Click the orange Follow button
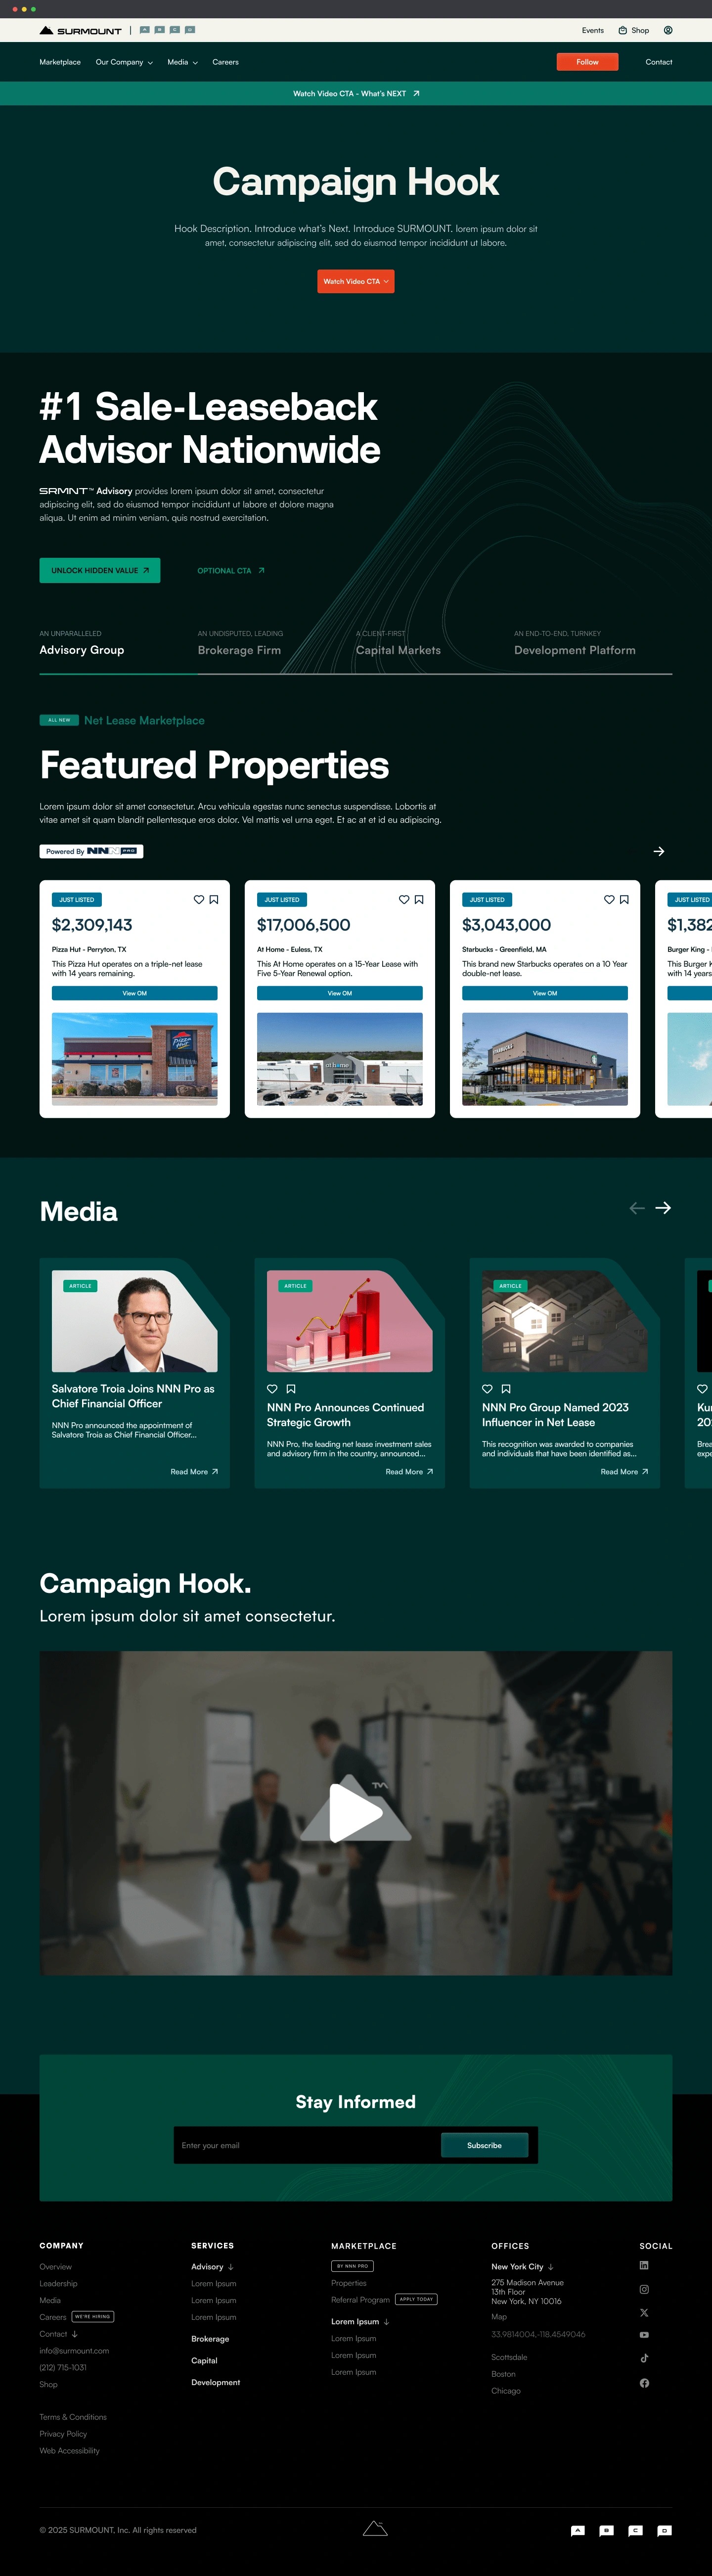 point(587,62)
